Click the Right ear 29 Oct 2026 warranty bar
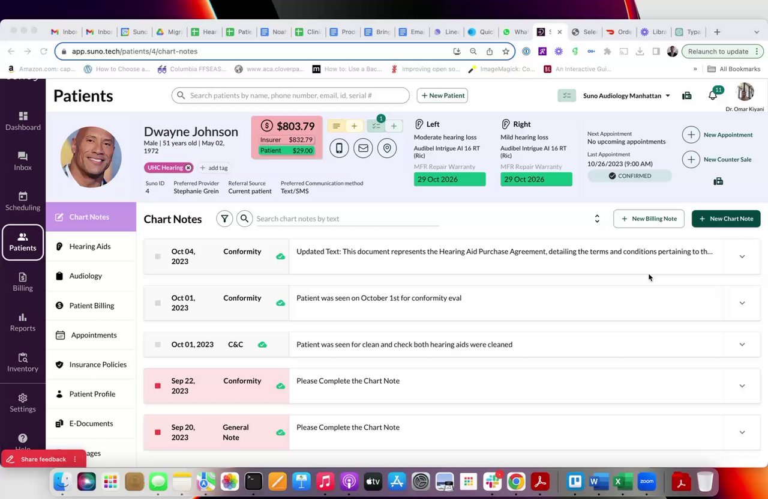Image resolution: width=768 pixels, height=499 pixels. click(x=536, y=179)
